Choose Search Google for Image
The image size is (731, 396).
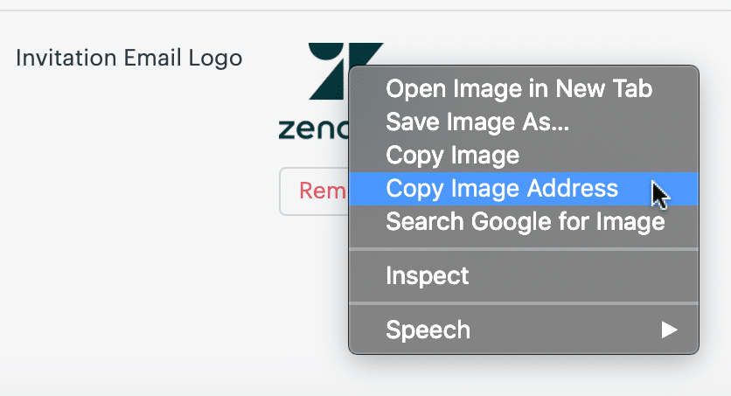(x=523, y=221)
